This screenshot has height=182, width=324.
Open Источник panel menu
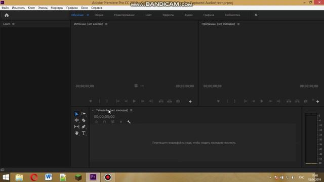click(106, 24)
